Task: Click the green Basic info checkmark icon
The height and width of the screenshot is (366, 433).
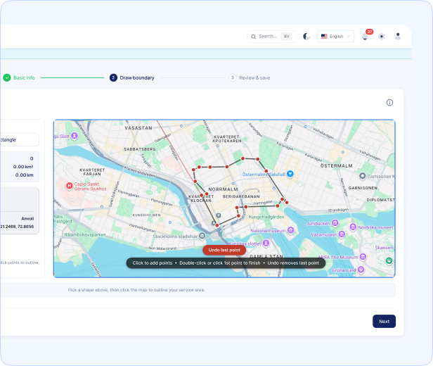Action: (x=7, y=77)
